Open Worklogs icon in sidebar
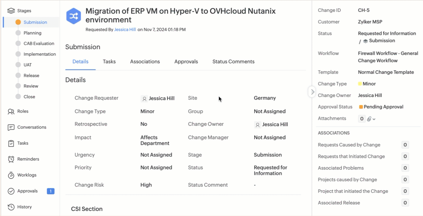This screenshot has width=423, height=216. click(x=11, y=175)
